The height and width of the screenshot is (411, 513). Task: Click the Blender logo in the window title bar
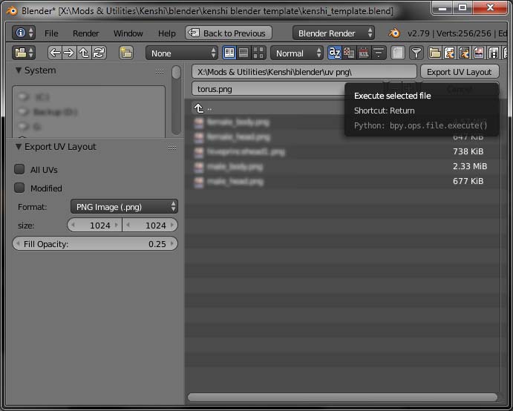pos(12,11)
